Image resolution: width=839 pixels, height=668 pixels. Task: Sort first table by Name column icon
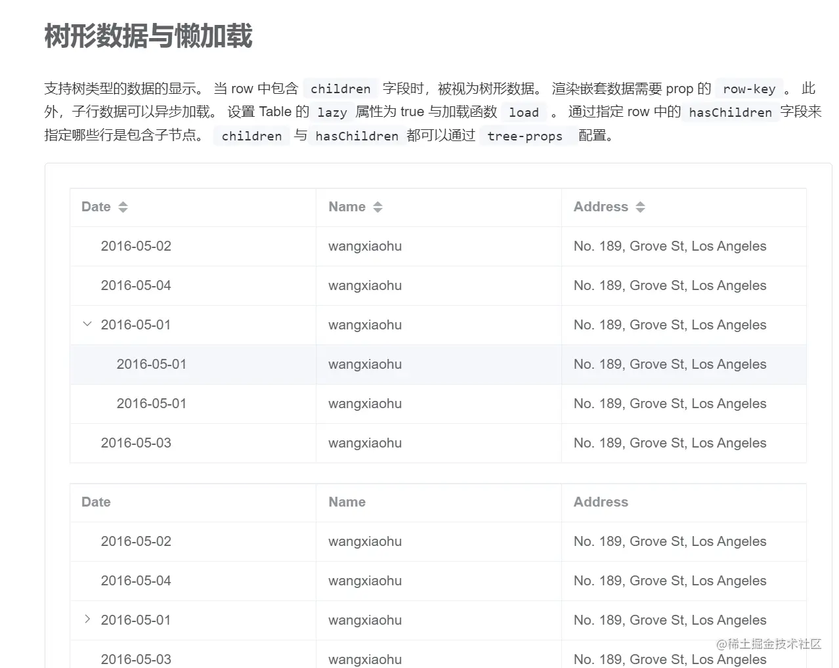point(377,207)
